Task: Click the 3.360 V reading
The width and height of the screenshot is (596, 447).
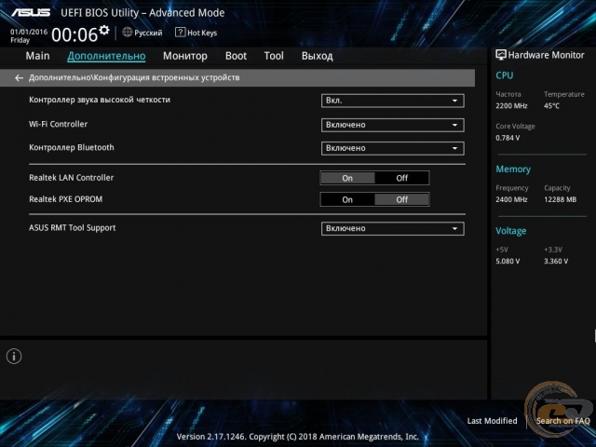Action: click(x=556, y=262)
